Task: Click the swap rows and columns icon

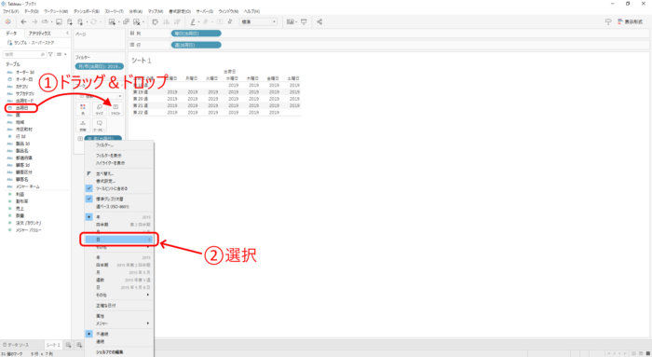Action: click(x=156, y=21)
